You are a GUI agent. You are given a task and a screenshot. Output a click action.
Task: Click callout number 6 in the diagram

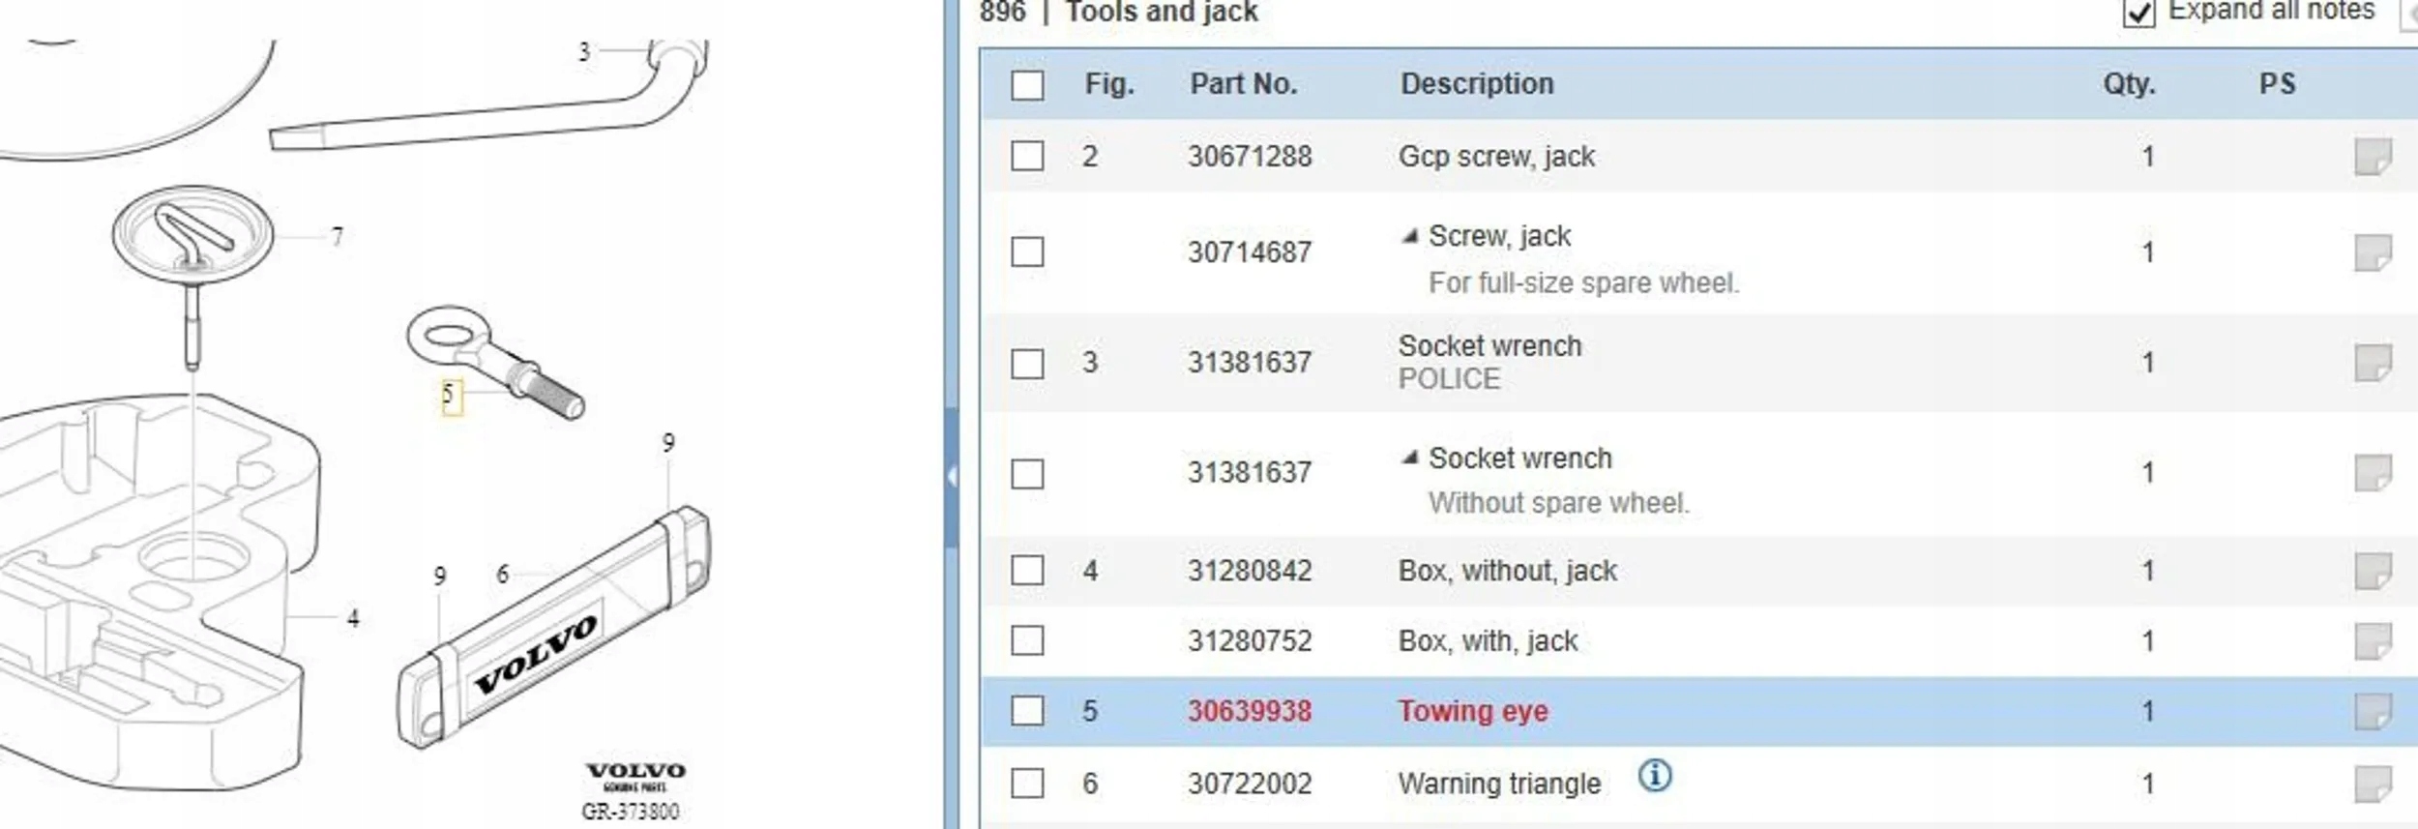(502, 575)
